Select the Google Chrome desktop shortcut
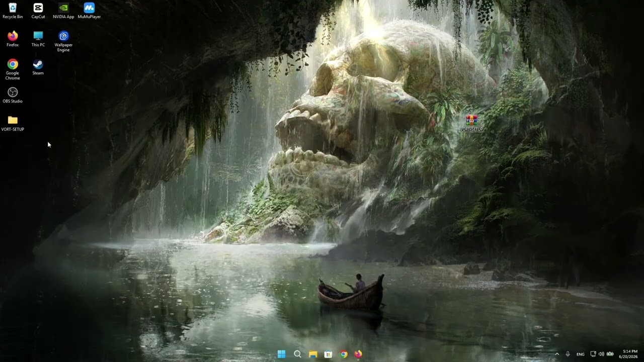 pos(13,69)
